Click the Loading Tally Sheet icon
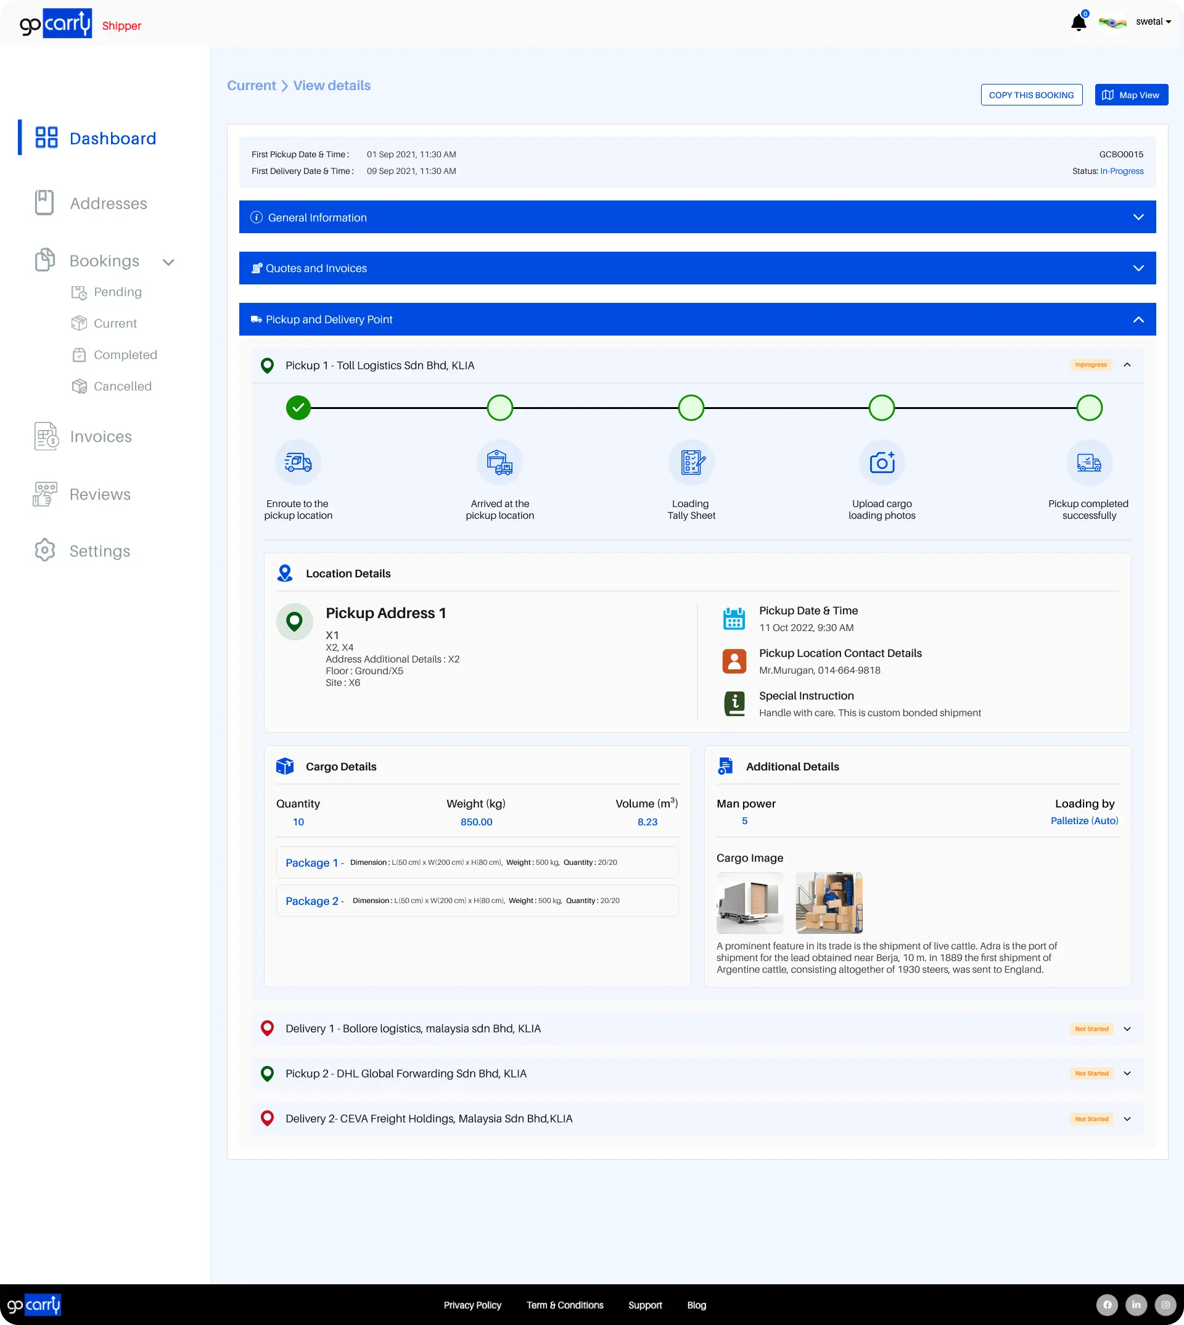 click(x=691, y=463)
